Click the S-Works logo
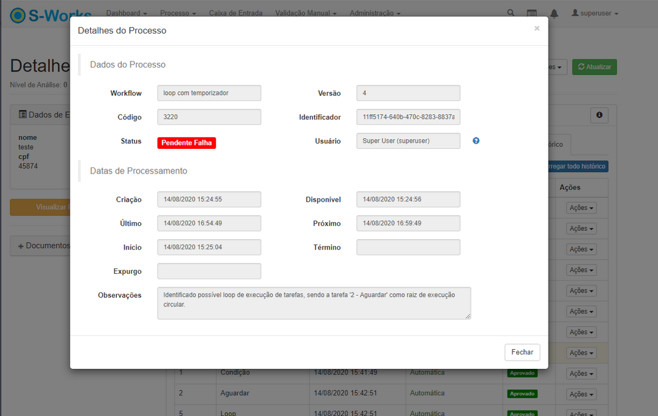 point(51,16)
